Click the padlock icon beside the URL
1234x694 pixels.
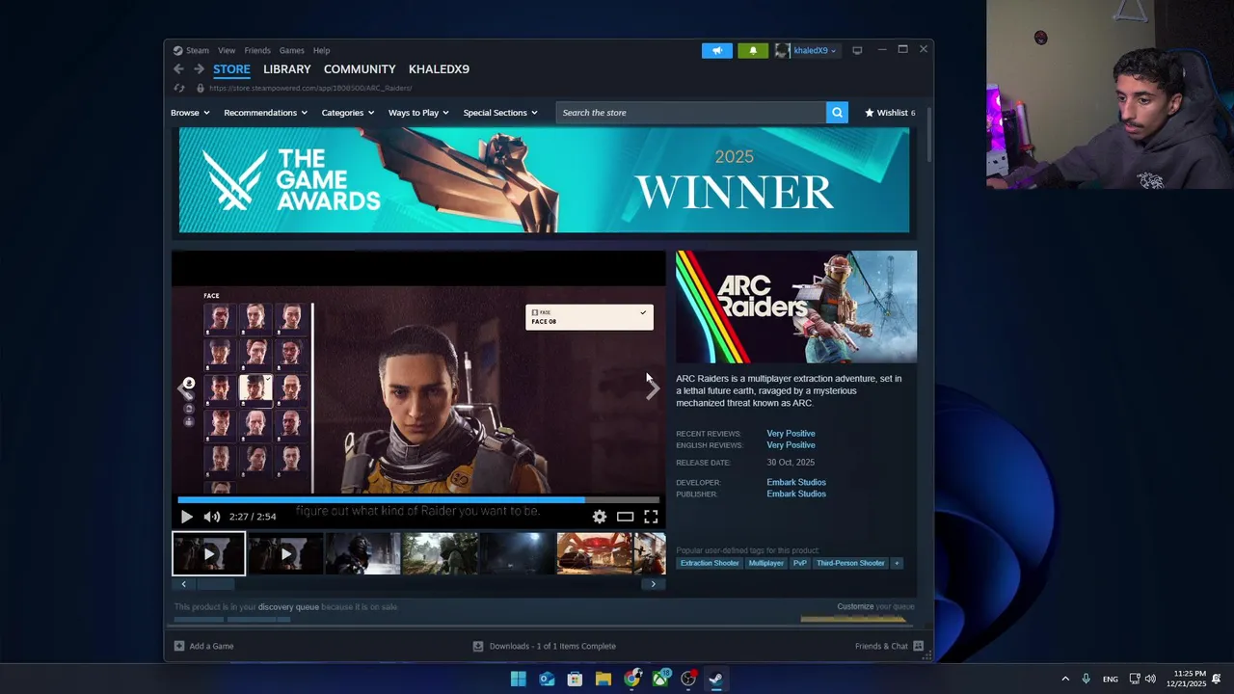pos(200,88)
